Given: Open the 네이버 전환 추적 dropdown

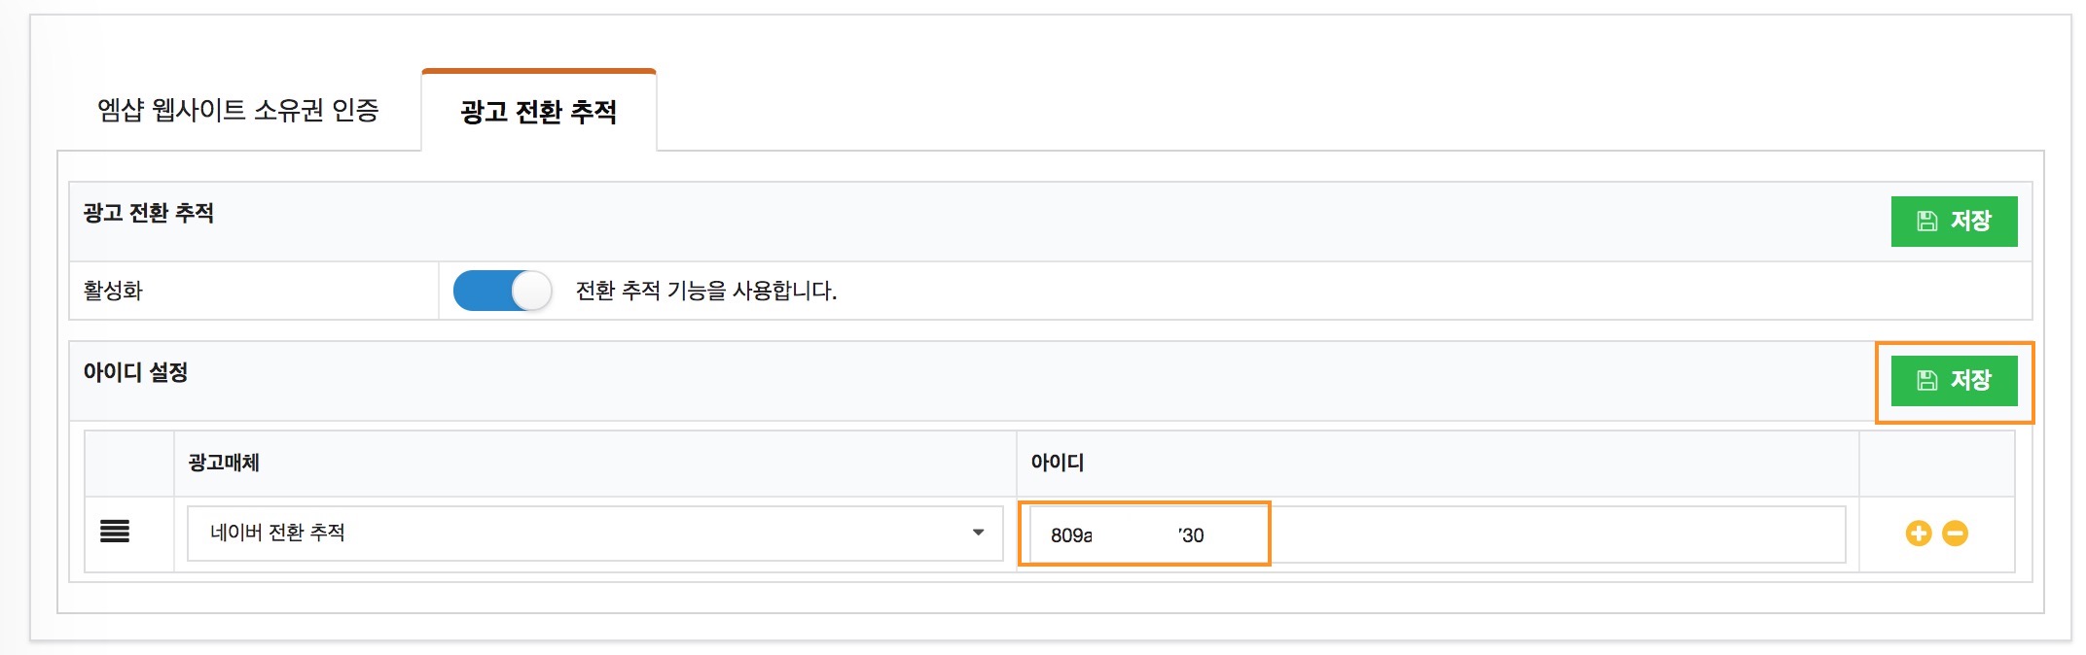Looking at the screenshot, I should [x=593, y=533].
